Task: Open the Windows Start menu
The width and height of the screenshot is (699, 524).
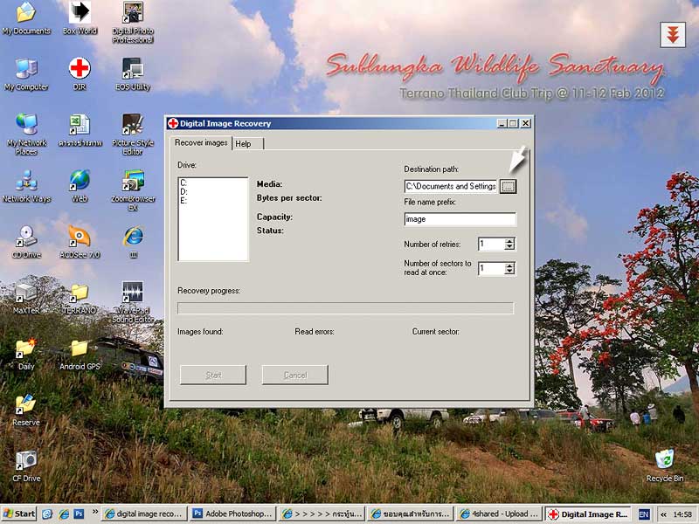Action: [19, 514]
